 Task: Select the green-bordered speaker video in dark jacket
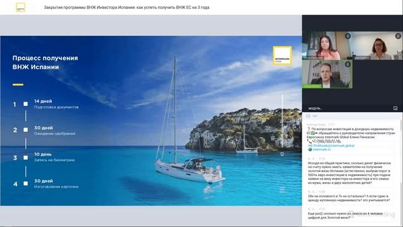point(327,74)
